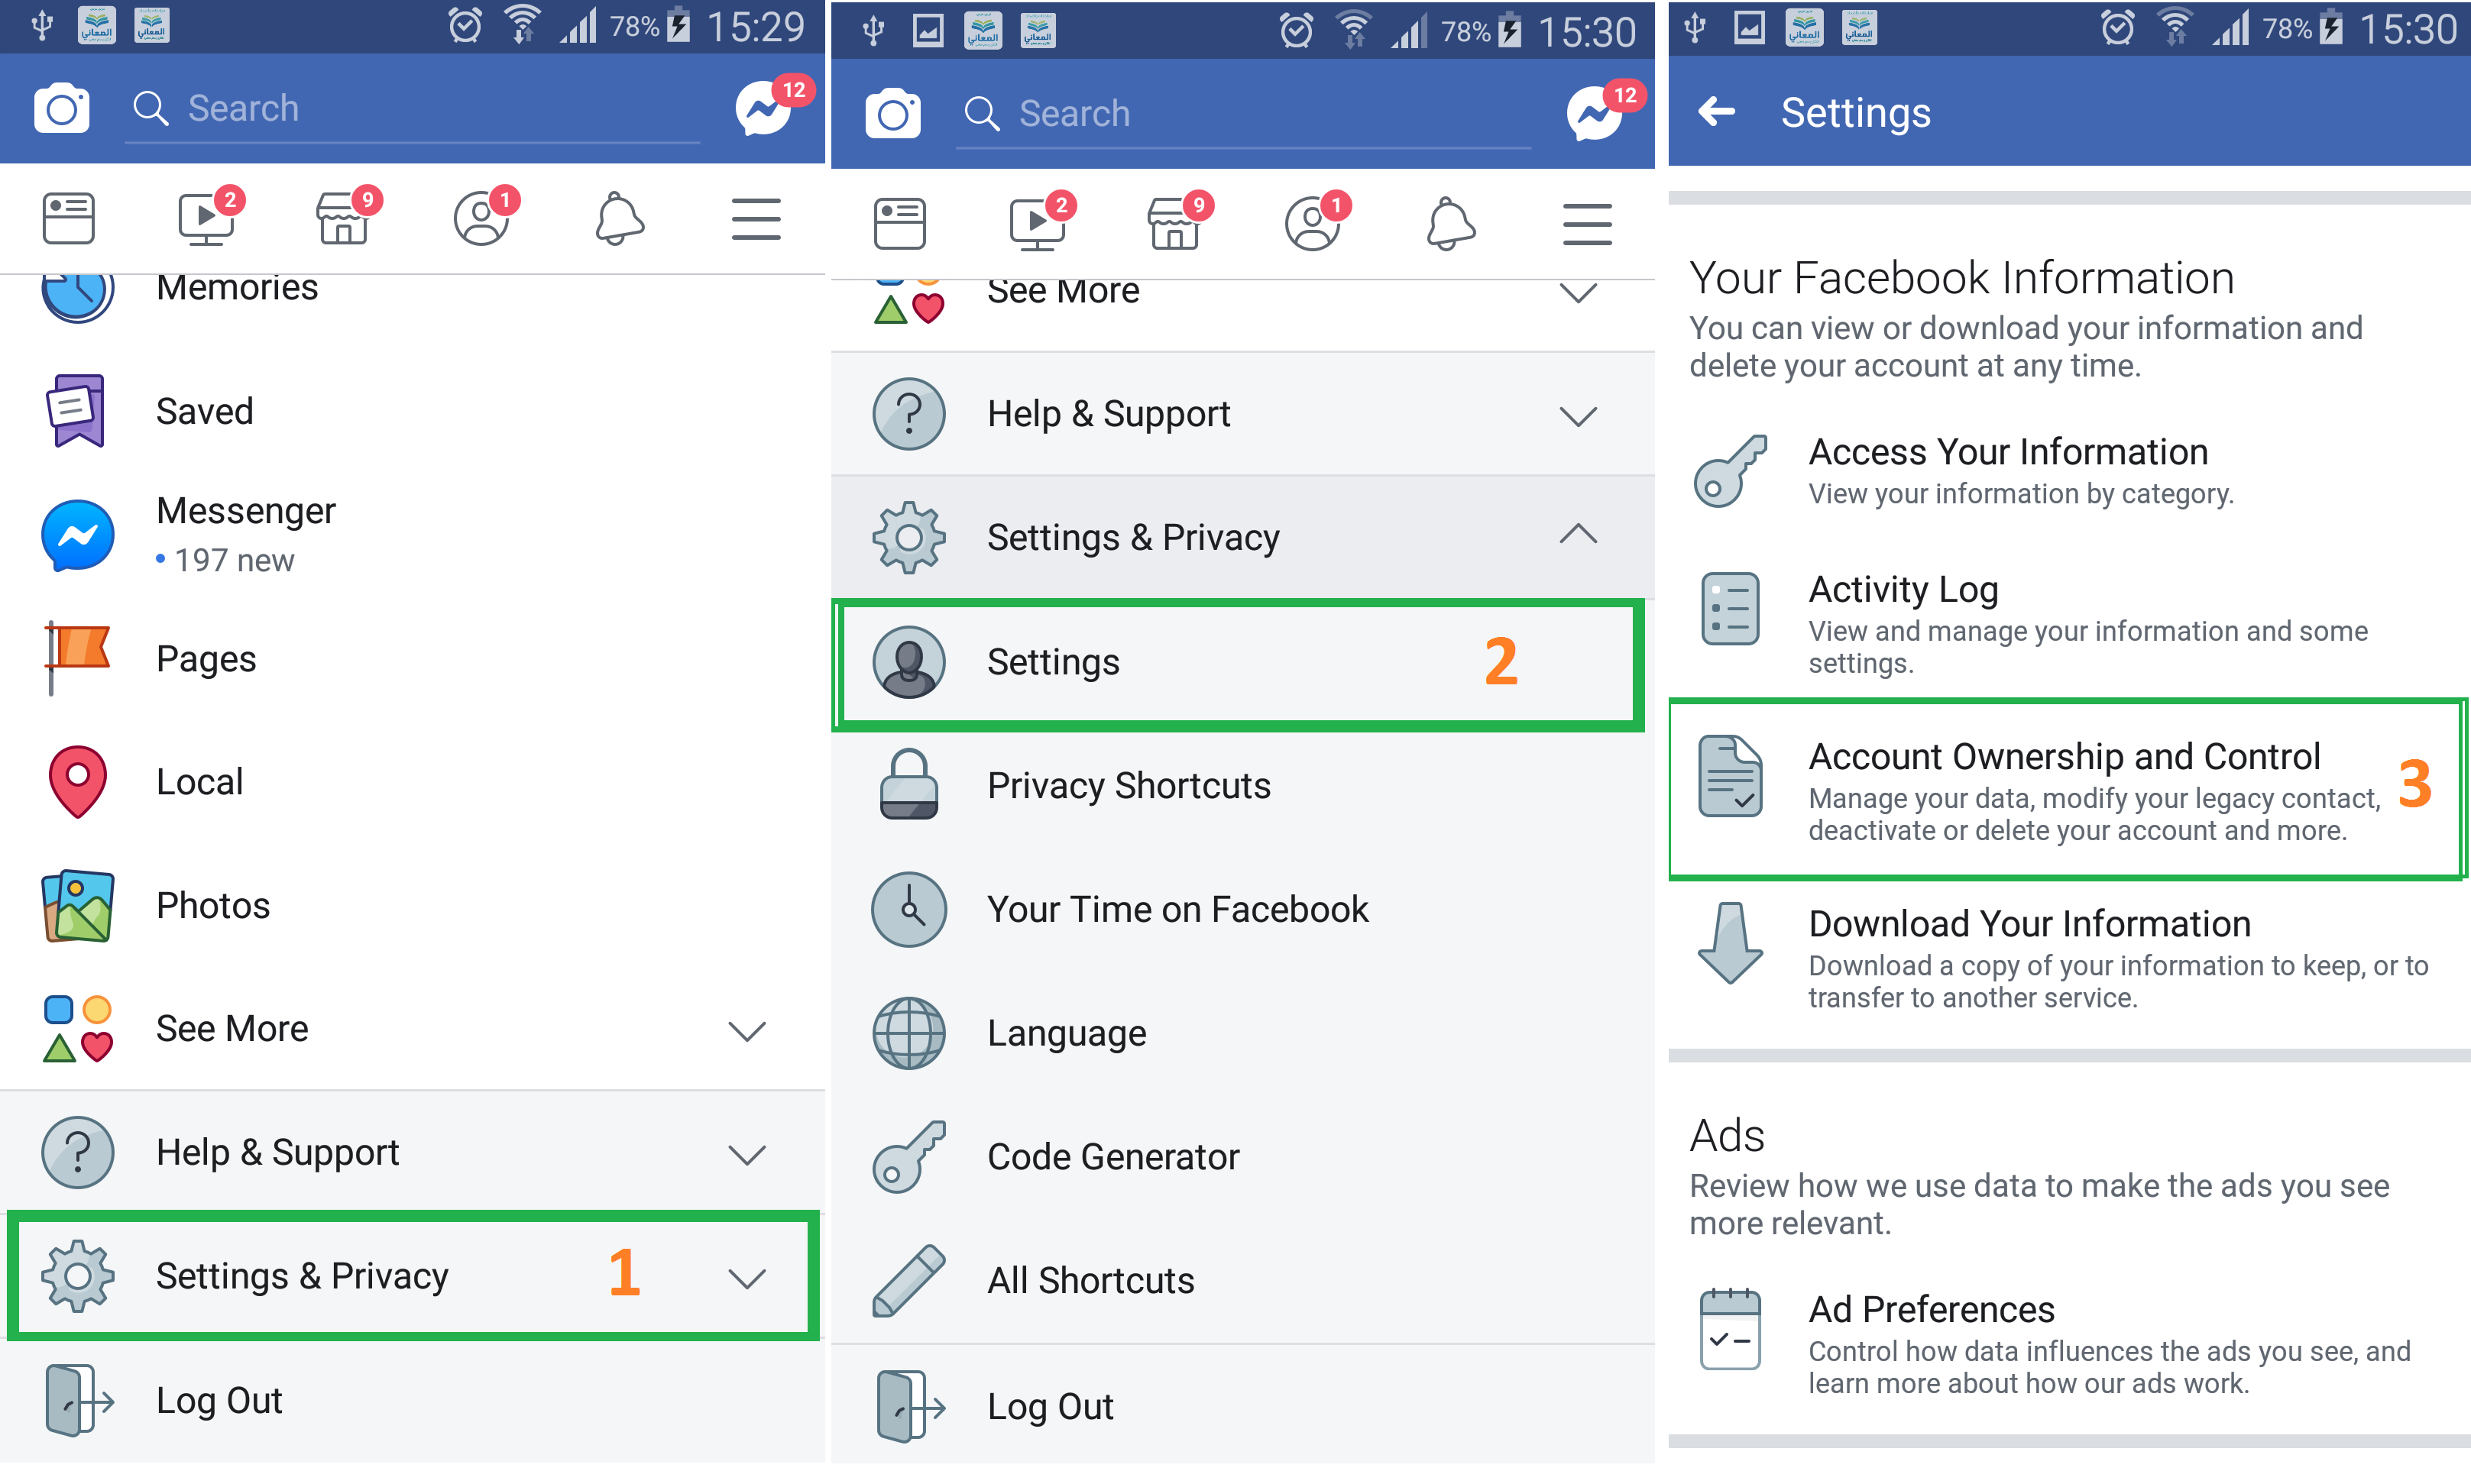Screen dimensions: 2471x1484
Task: Click the Search field in the middle screen
Action: coord(1243,114)
